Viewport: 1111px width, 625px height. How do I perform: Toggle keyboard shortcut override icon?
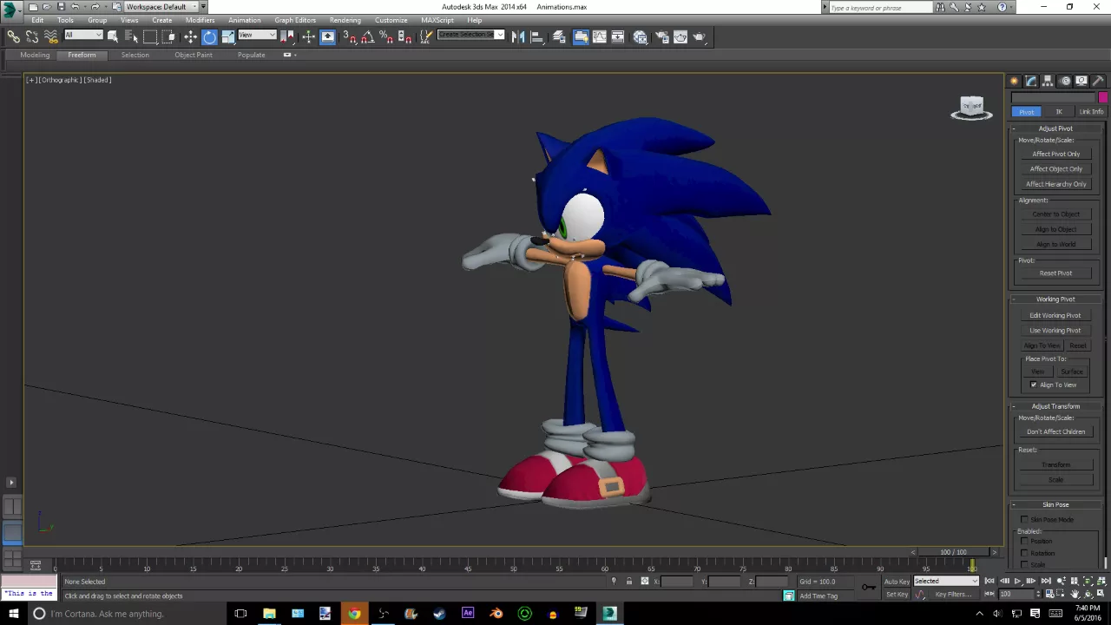pyautogui.click(x=327, y=36)
